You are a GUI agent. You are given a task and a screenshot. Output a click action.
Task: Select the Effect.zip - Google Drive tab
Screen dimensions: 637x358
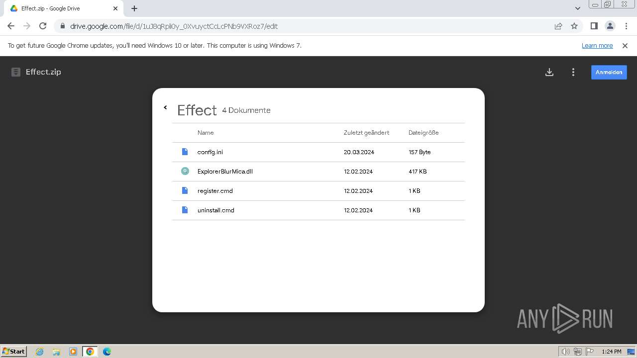click(x=64, y=8)
